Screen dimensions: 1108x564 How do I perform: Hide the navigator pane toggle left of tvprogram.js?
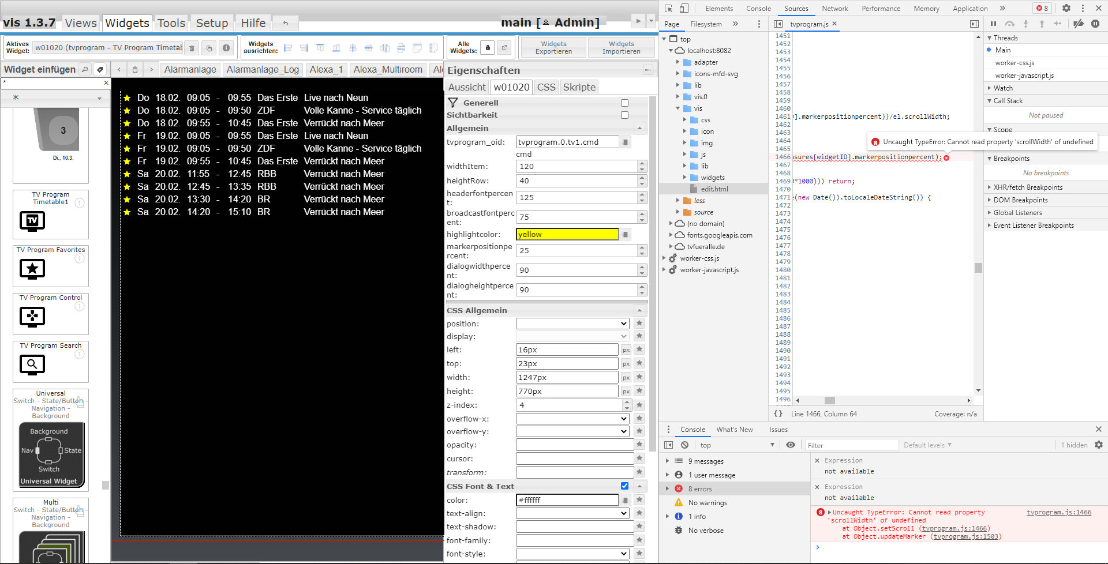778,24
